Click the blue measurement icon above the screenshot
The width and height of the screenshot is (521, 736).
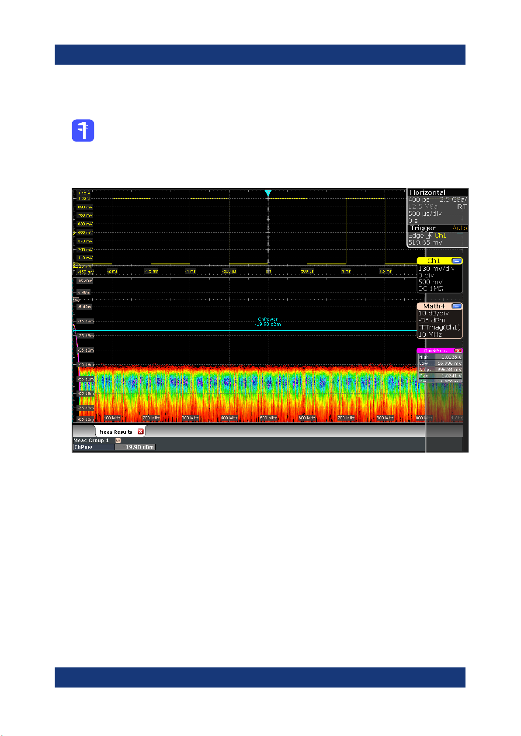pos(83,130)
